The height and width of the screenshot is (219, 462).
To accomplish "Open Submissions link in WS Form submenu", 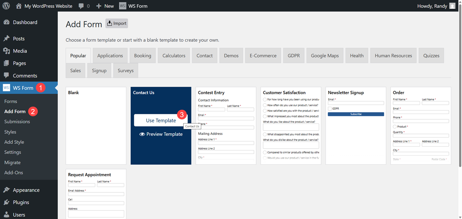I will [x=17, y=122].
